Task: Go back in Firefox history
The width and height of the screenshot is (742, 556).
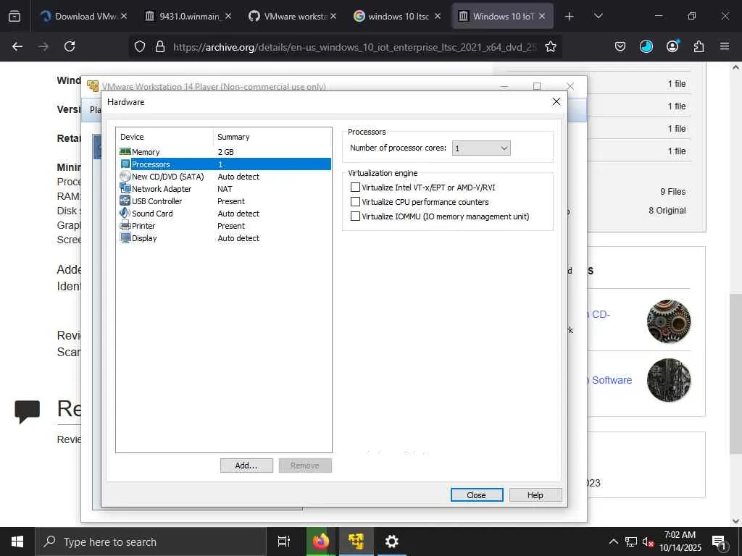Action: pyautogui.click(x=17, y=46)
